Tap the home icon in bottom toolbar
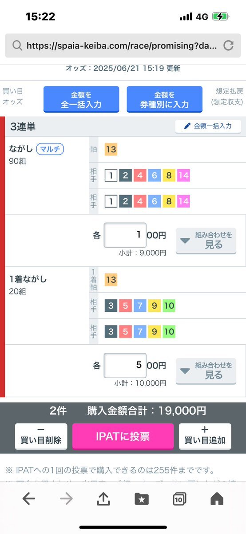 [217, 499]
